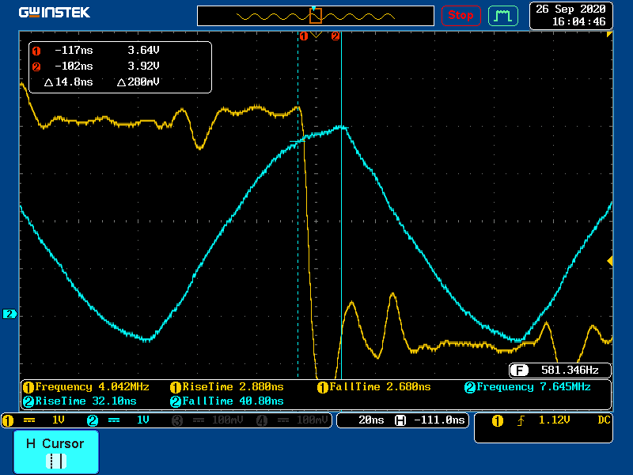
Task: Click the -111.0ns horizontal position readout
Action: click(431, 420)
